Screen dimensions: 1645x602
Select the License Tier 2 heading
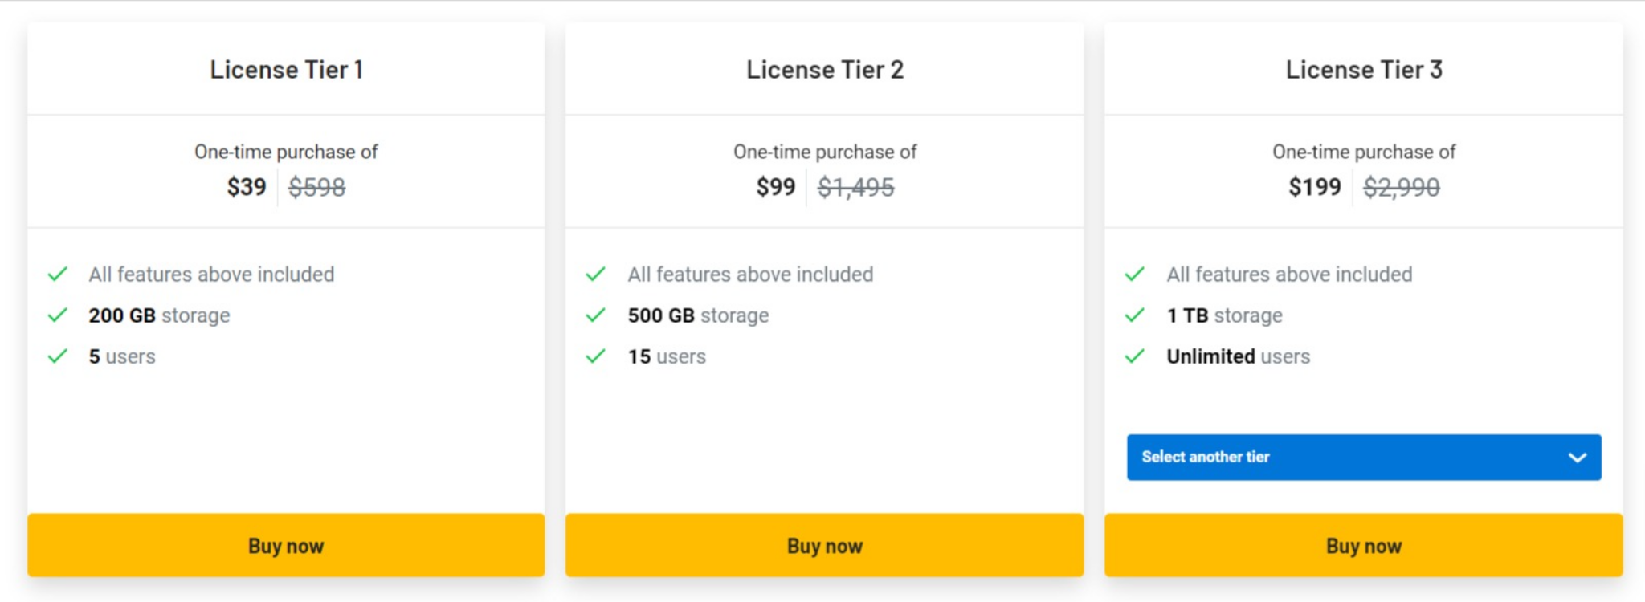point(825,70)
